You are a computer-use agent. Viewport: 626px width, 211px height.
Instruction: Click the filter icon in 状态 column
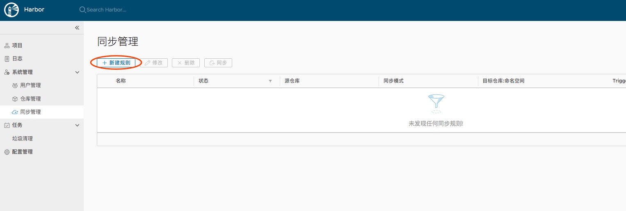coord(270,81)
